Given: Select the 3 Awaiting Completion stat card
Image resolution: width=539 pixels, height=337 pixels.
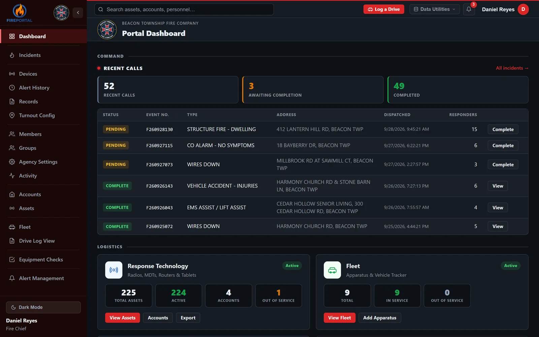Looking at the screenshot, I should click(x=313, y=90).
